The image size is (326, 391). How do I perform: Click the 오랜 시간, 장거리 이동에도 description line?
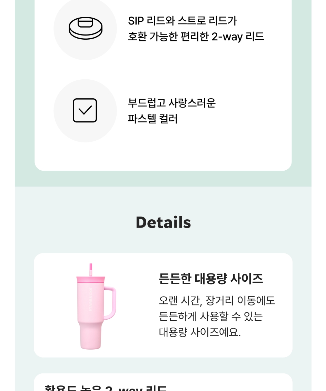coord(217,300)
